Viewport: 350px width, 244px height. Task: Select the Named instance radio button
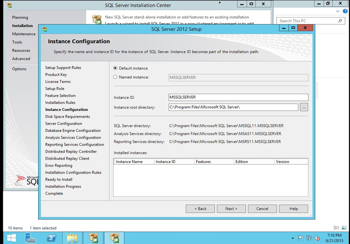coord(115,77)
